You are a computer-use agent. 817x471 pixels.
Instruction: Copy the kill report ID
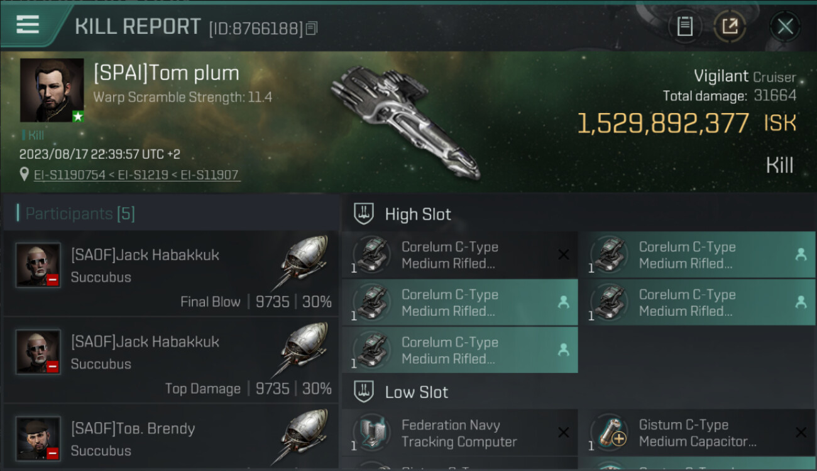pyautogui.click(x=312, y=28)
